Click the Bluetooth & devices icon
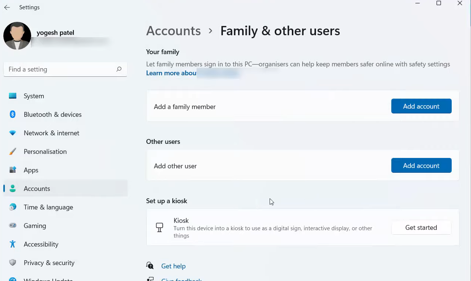 point(13,115)
